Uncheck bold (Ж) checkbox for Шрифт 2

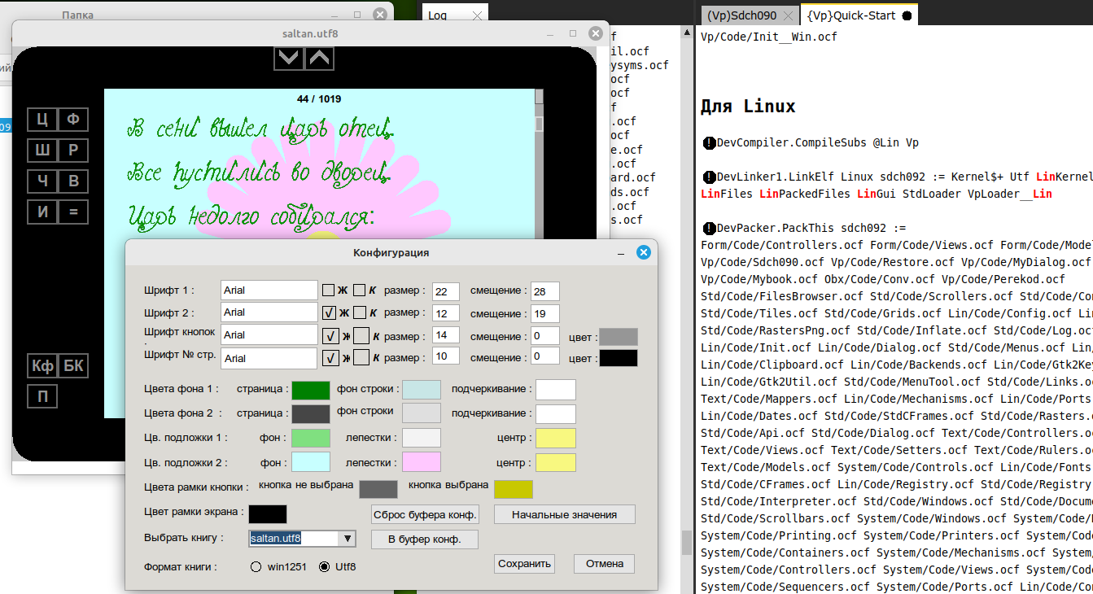pyautogui.click(x=329, y=312)
